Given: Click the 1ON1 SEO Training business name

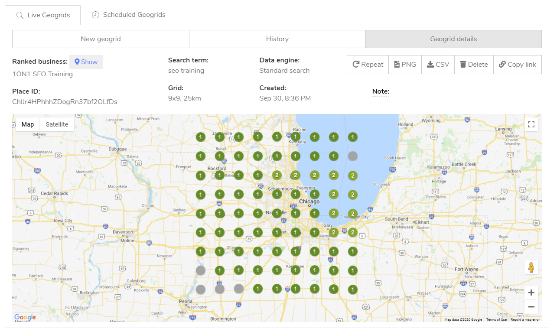Looking at the screenshot, I should [42, 74].
